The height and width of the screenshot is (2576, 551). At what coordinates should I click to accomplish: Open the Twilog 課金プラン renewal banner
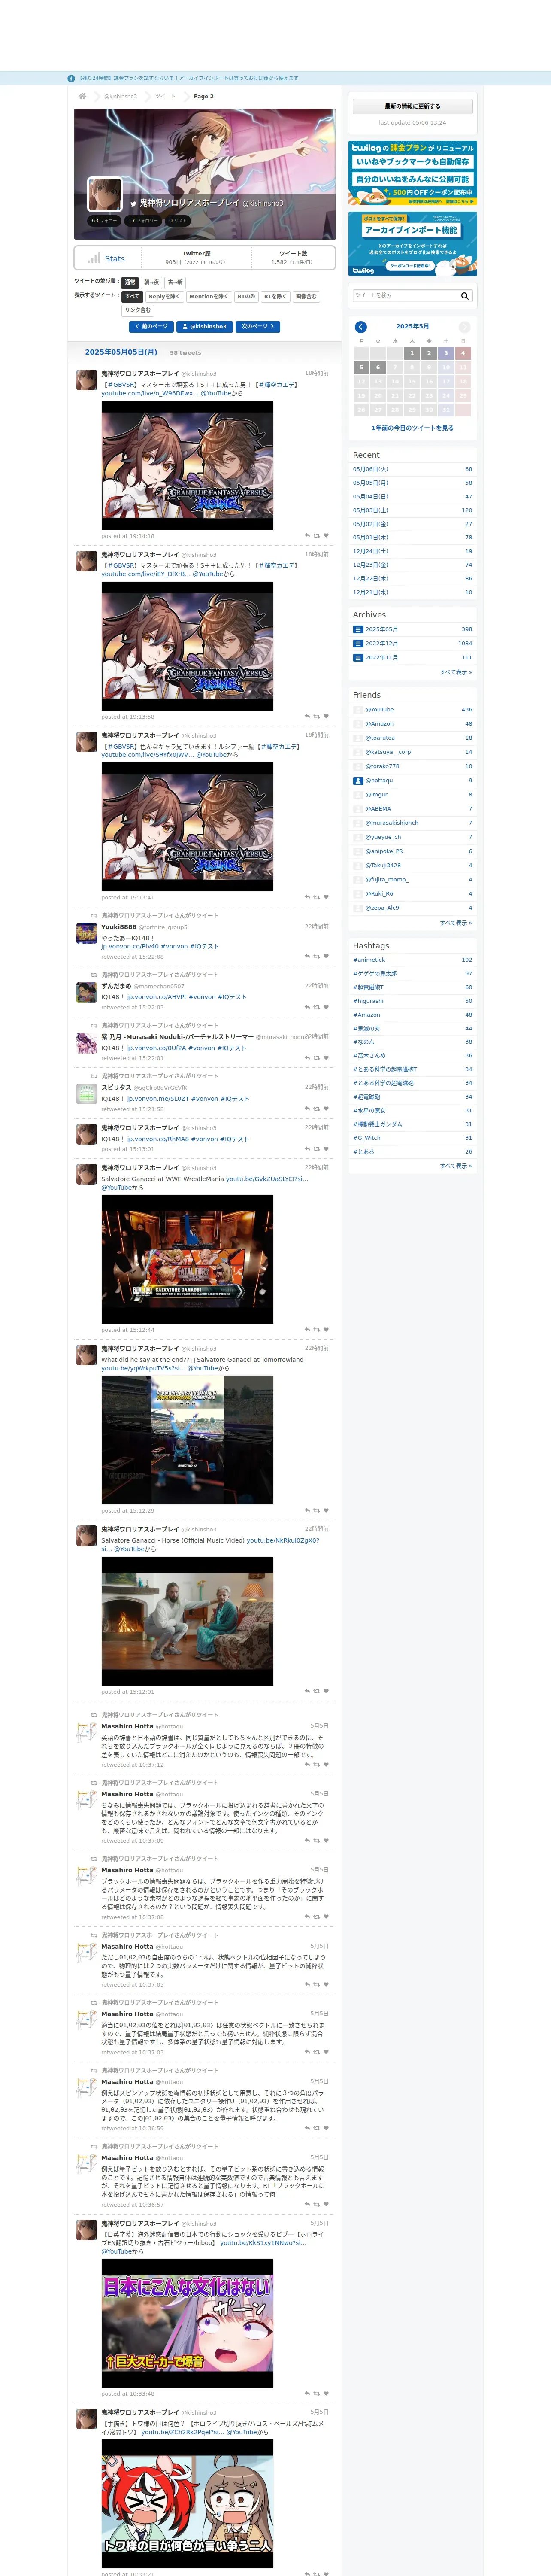(412, 173)
